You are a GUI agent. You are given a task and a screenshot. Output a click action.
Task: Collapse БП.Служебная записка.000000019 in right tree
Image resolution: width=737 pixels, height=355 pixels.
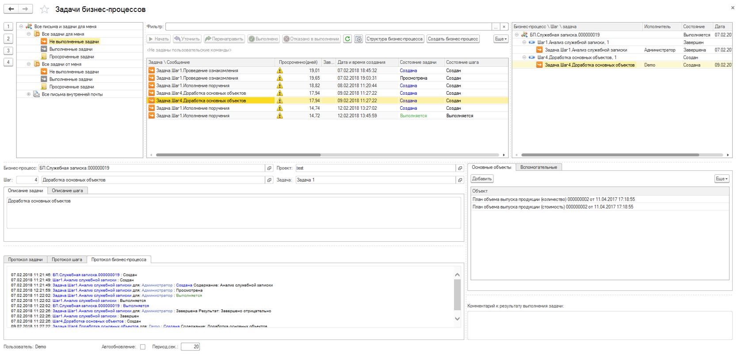pyautogui.click(x=516, y=35)
